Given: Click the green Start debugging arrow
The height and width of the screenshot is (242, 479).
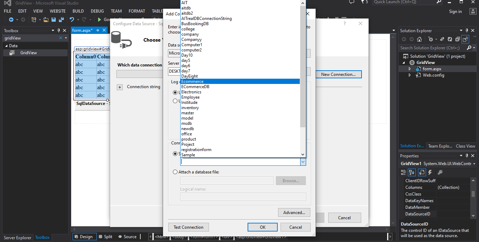Looking at the screenshot, I should [x=100, y=20].
